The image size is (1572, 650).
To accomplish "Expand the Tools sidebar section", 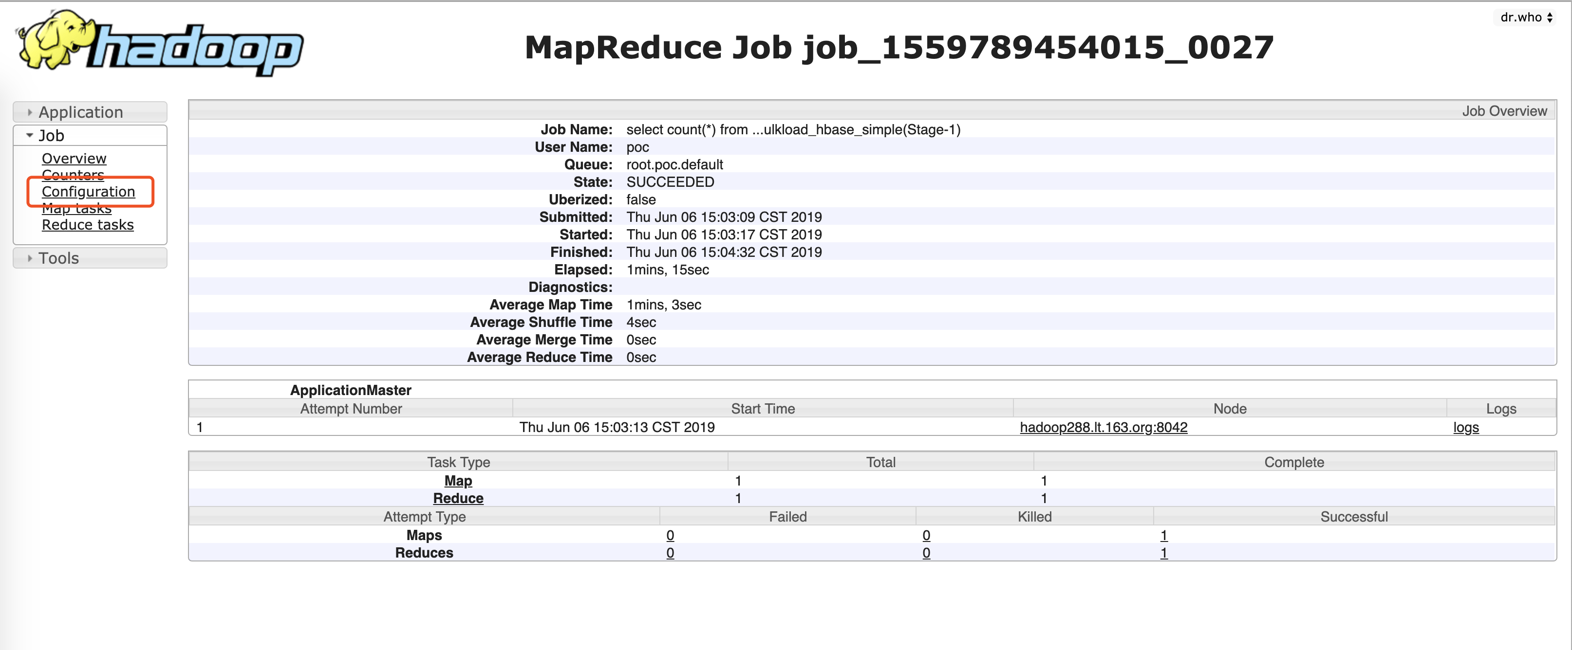I will [x=58, y=258].
